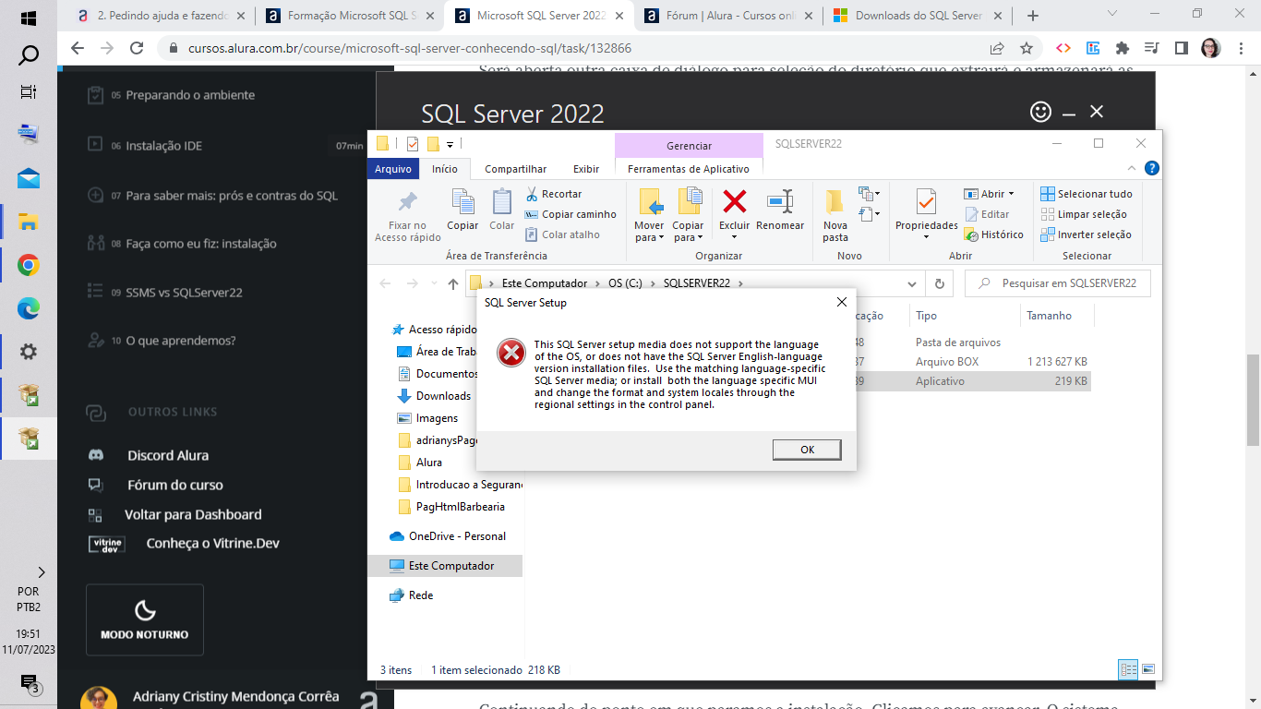Click the Fixar no Acesso rápido pin icon

point(407,202)
